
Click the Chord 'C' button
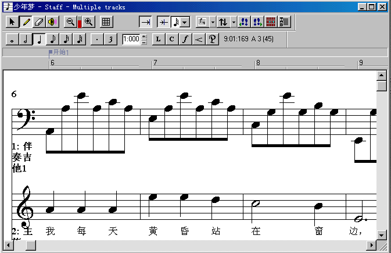[171, 39]
